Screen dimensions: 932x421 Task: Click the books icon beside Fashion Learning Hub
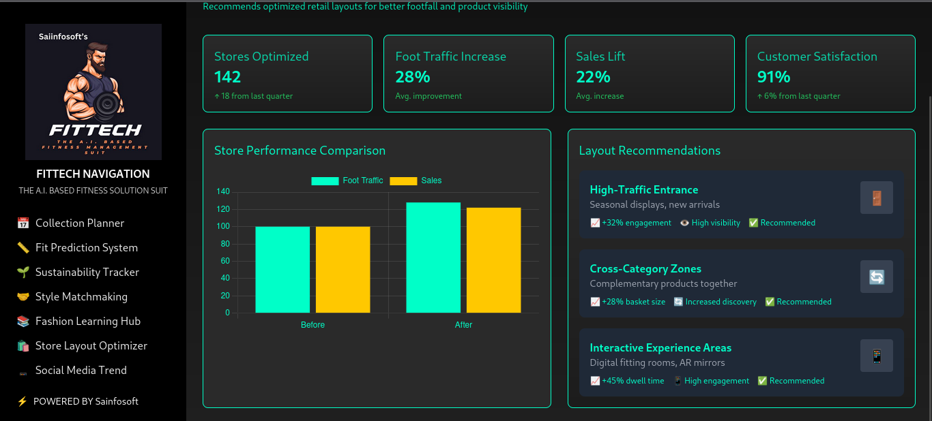[x=23, y=322]
